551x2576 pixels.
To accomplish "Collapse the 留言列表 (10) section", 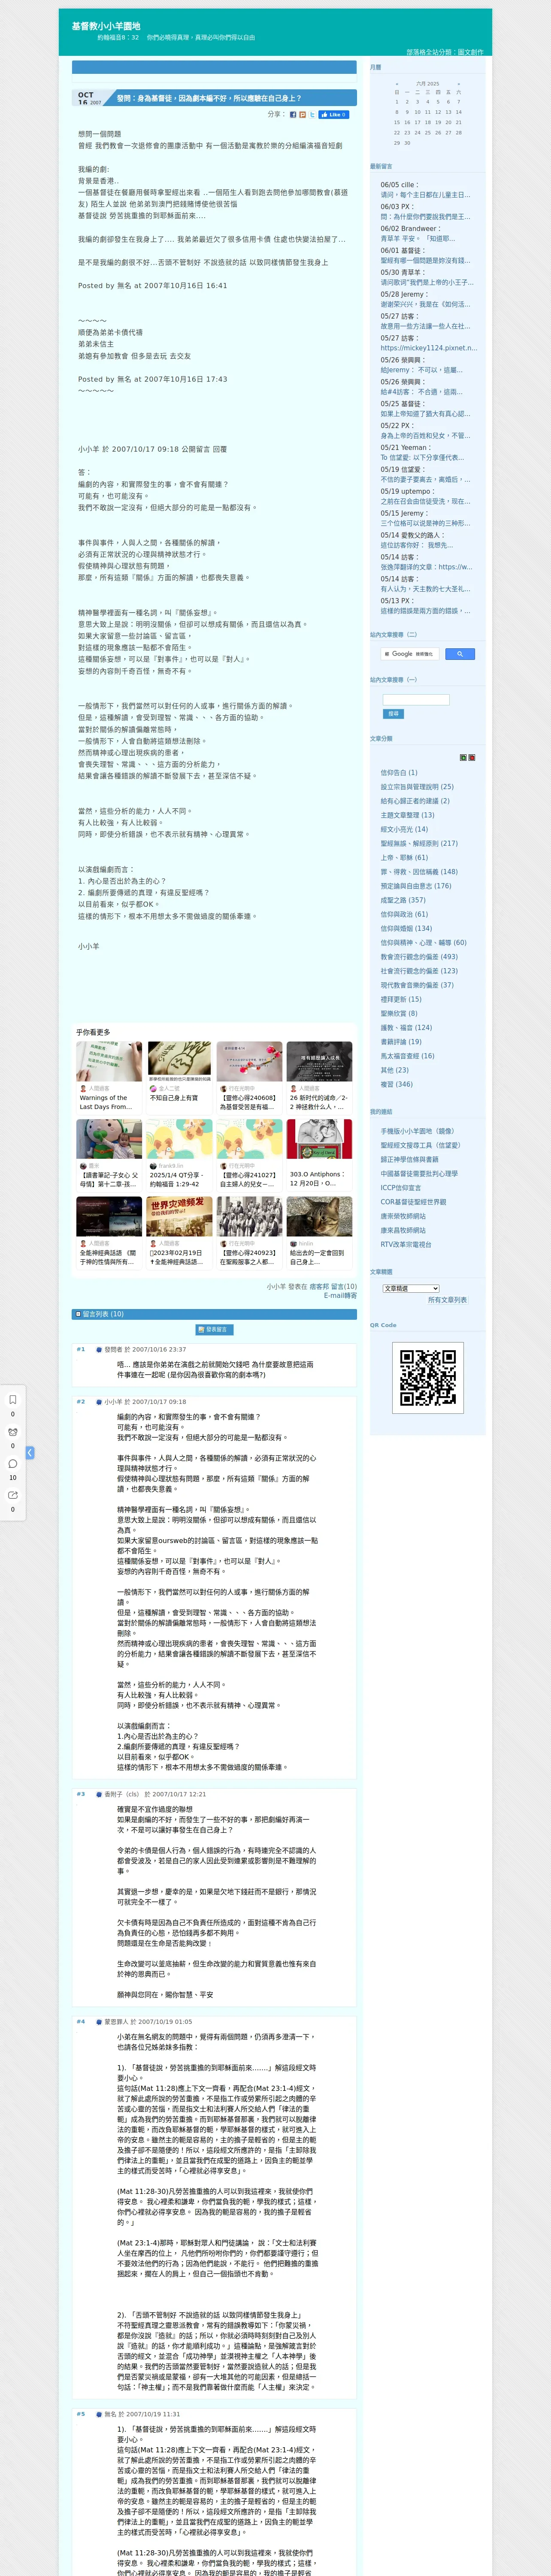I will pos(78,1314).
